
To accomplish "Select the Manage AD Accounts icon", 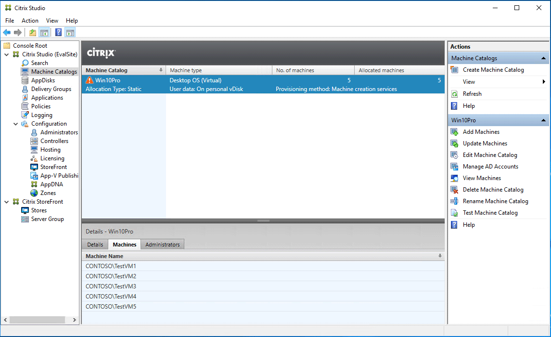I will (454, 166).
